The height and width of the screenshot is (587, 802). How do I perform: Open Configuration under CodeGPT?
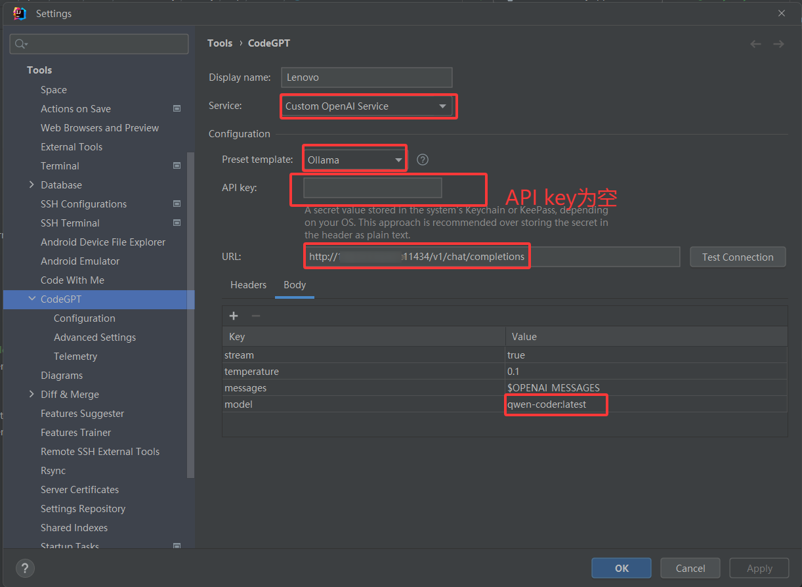click(x=85, y=318)
